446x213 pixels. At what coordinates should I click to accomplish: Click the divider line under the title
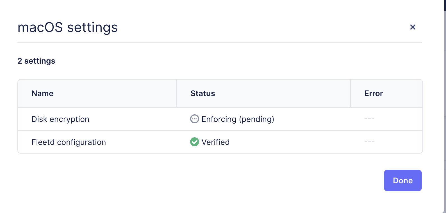(x=219, y=42)
